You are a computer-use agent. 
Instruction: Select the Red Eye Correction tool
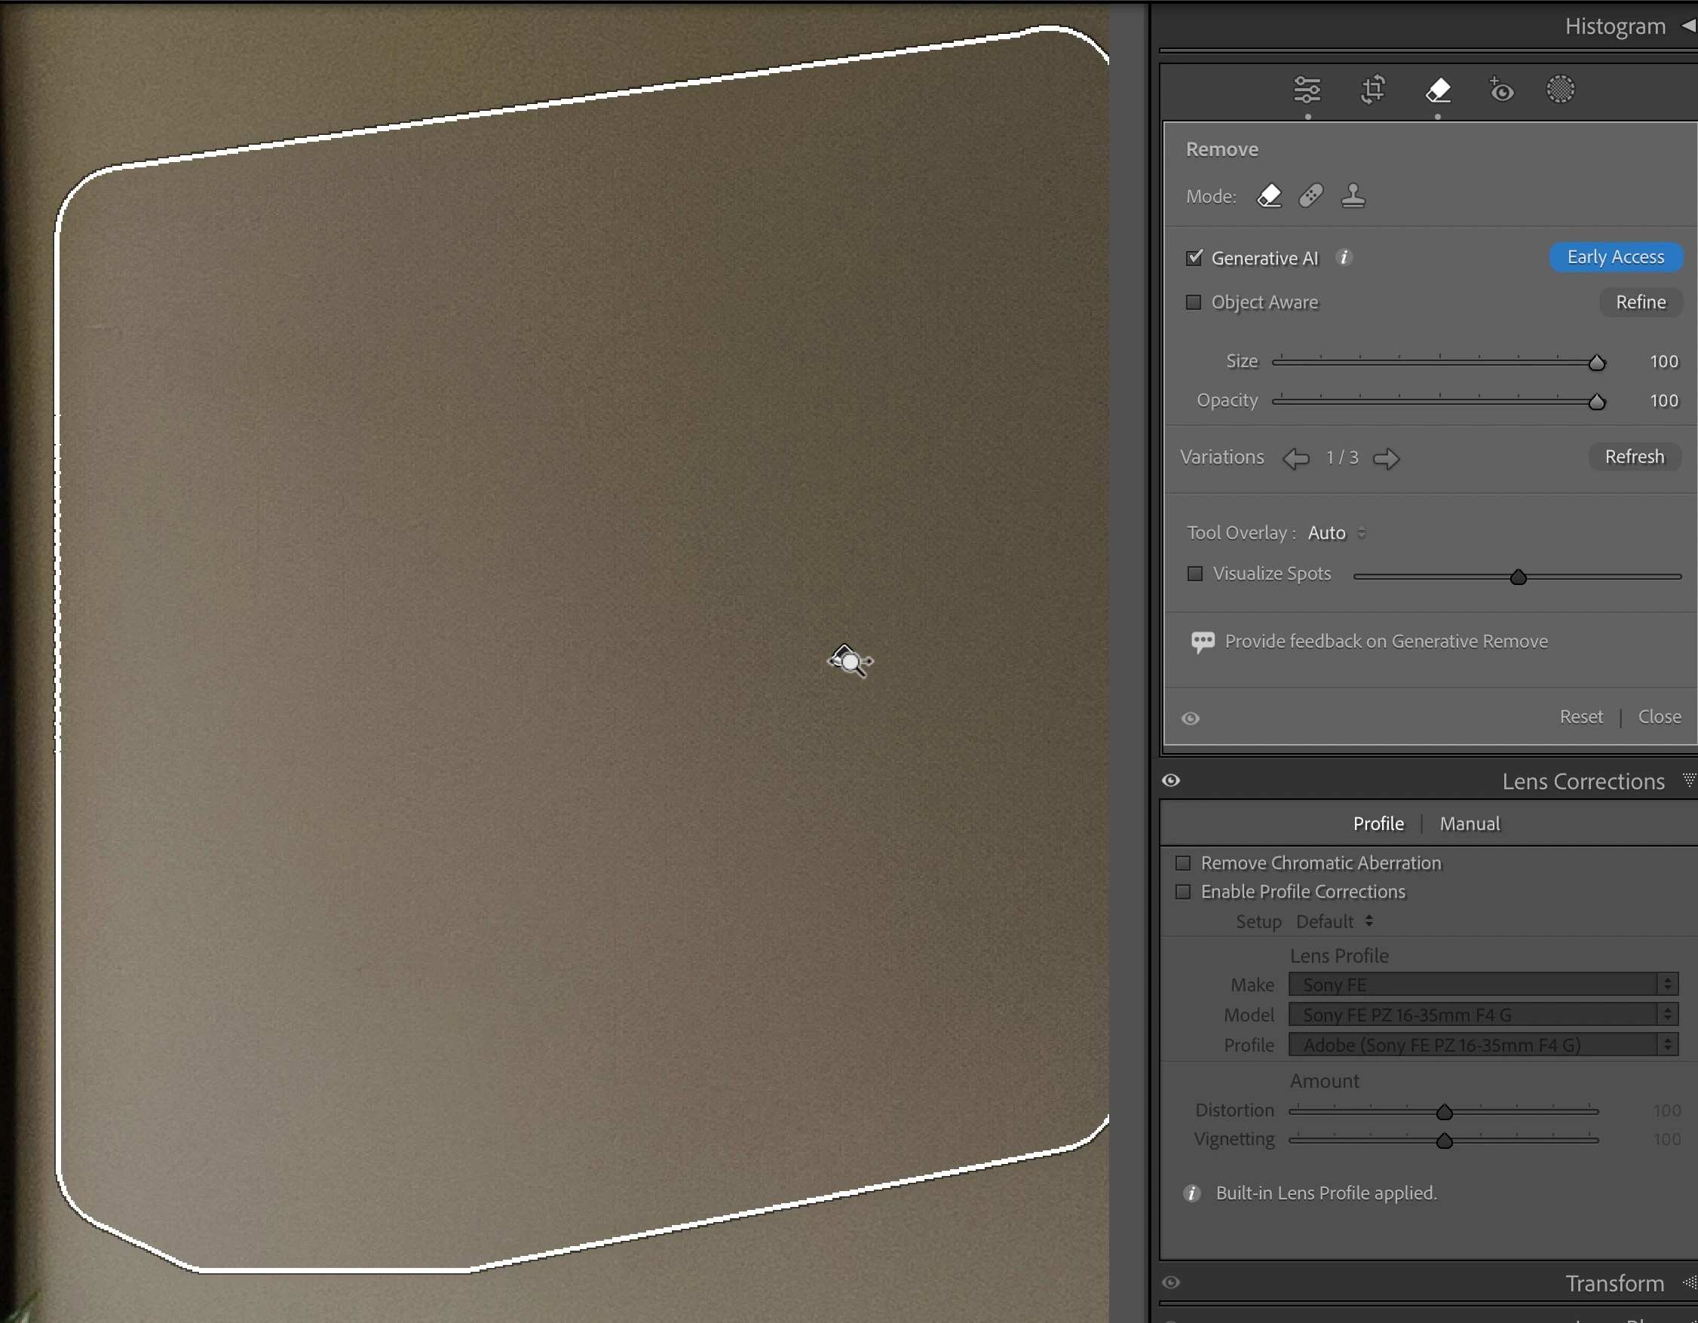tap(1501, 90)
